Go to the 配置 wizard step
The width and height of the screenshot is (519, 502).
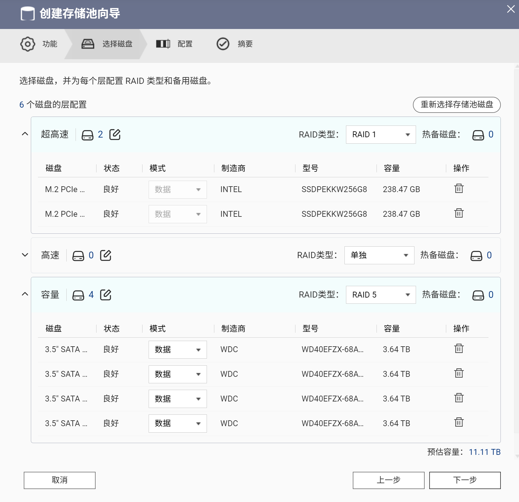[175, 44]
